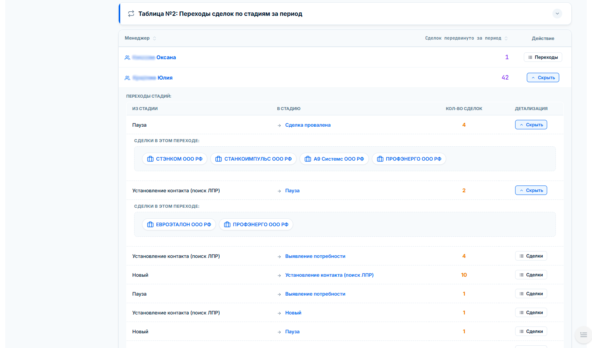
Task: Sort by Сделок передвинуто за период column
Action: tap(467, 38)
